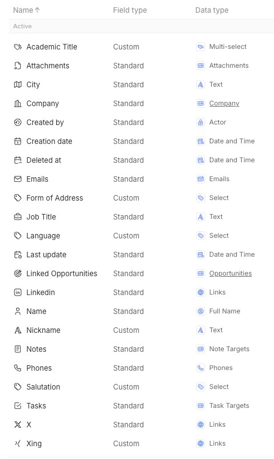Open the Company data type link
The width and height of the screenshot is (274, 459).
[x=224, y=103]
